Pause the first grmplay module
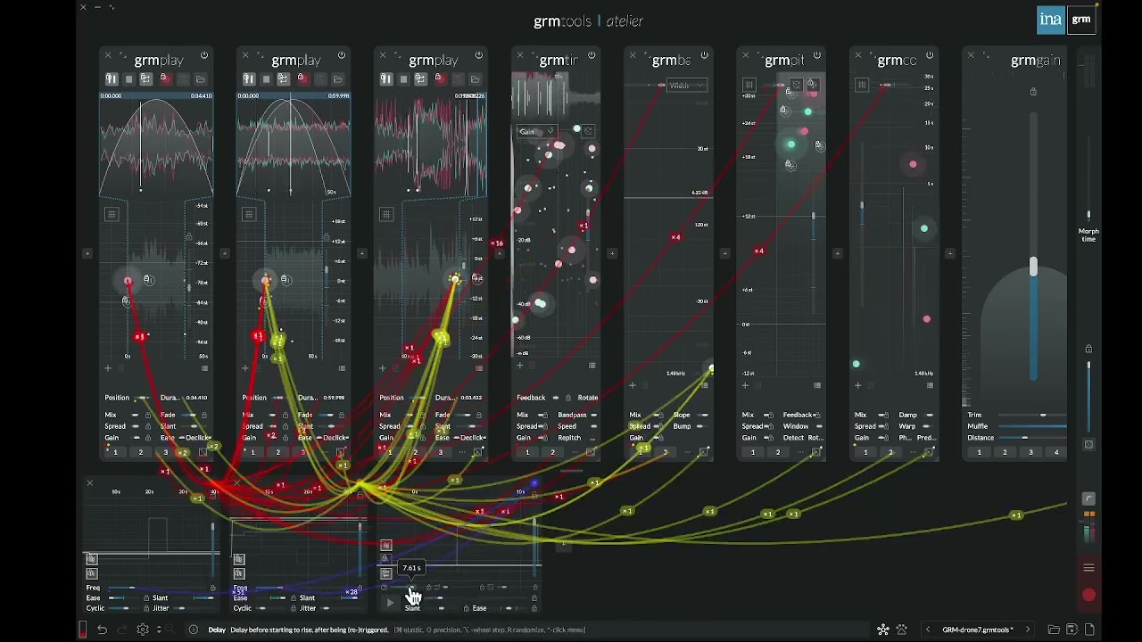The image size is (1142, 642). pyautogui.click(x=112, y=79)
